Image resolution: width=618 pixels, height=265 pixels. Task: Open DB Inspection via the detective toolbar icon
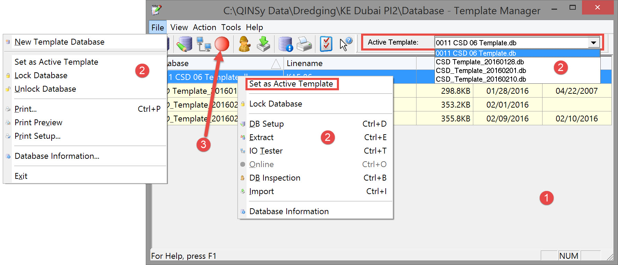(x=245, y=44)
